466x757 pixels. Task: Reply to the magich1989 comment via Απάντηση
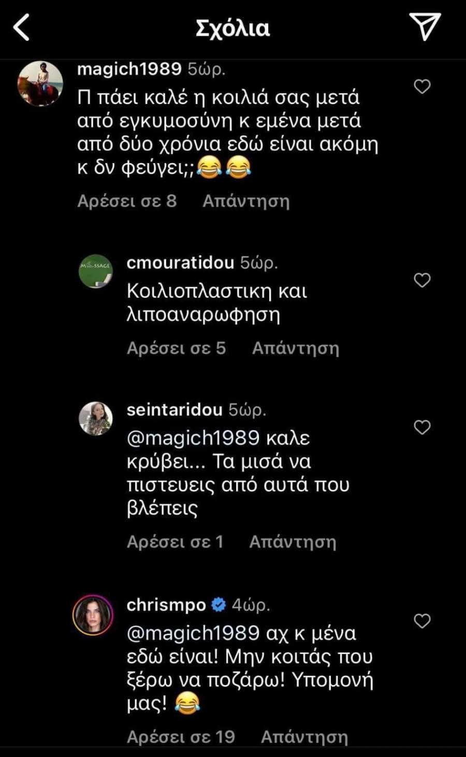click(246, 201)
